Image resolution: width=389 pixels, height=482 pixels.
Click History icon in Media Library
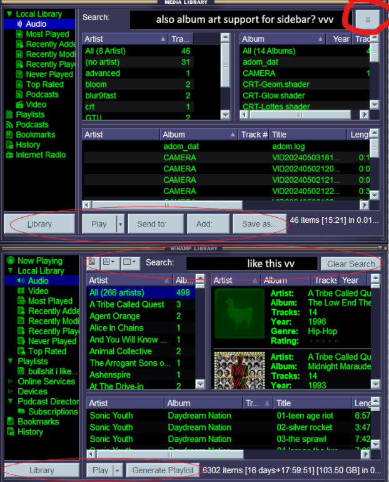click(x=9, y=145)
